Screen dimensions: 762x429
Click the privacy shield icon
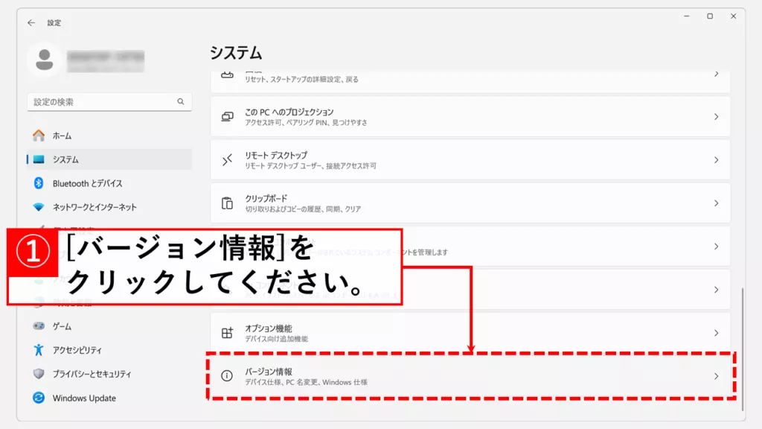(x=39, y=374)
